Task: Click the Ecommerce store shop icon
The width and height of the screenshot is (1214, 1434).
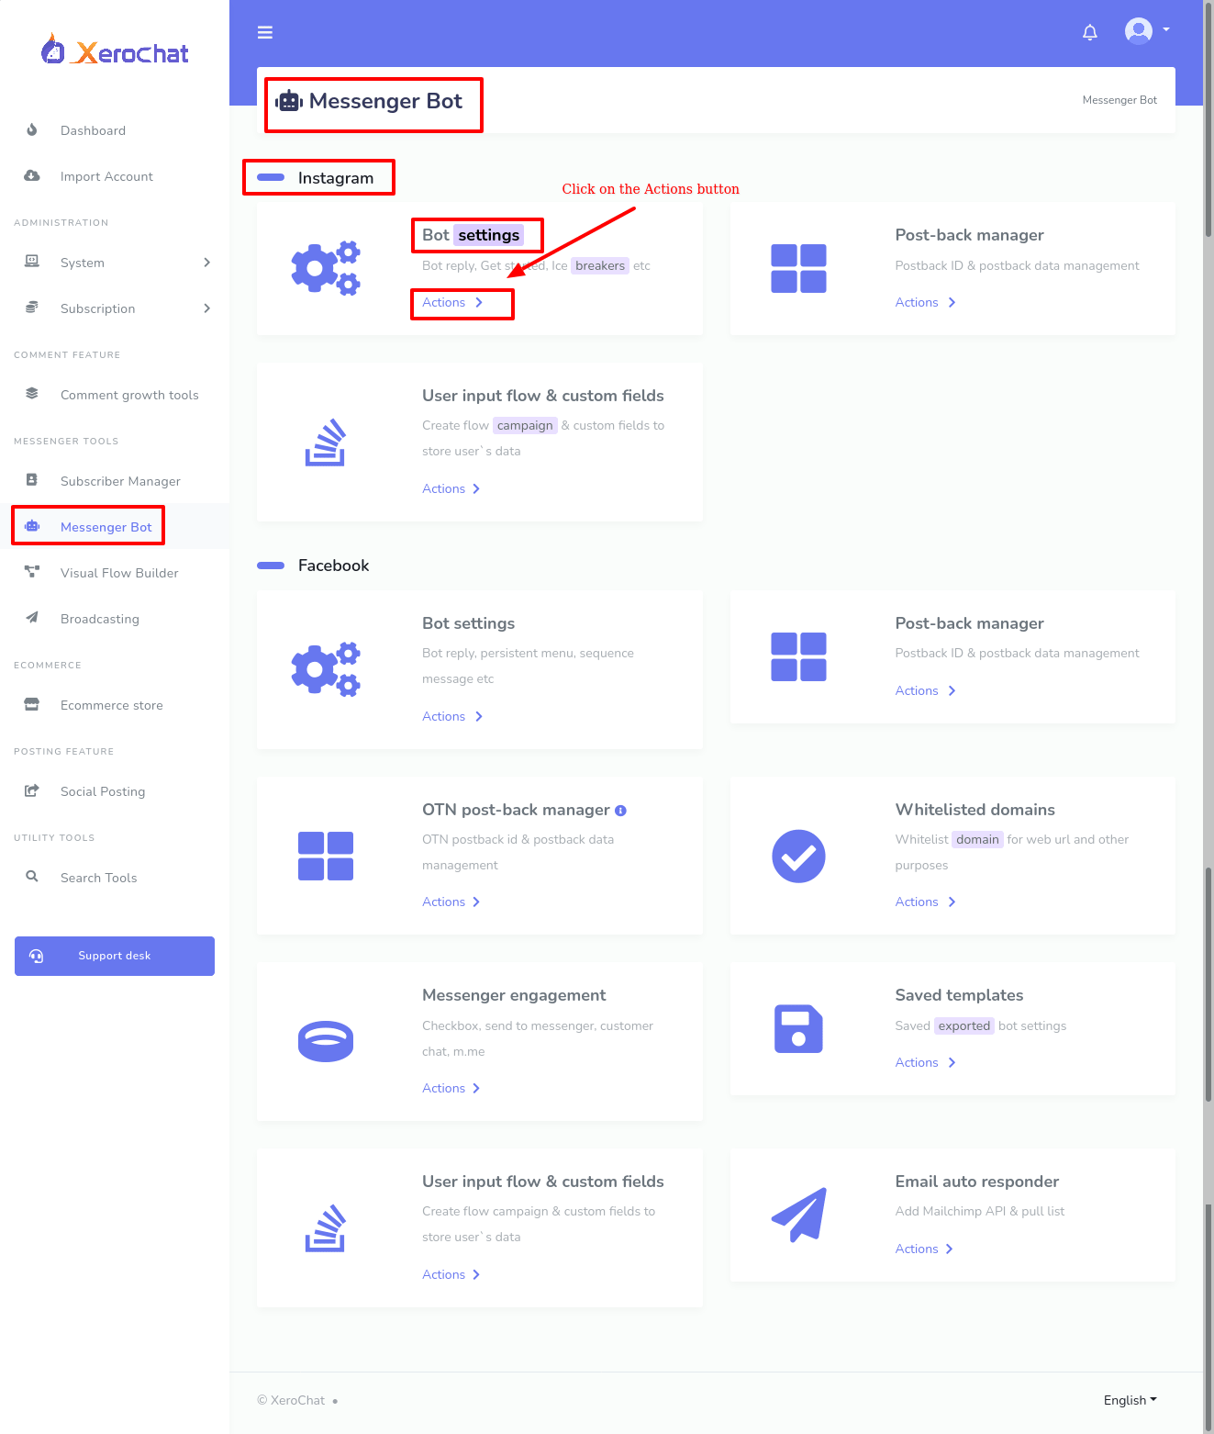Action: pyautogui.click(x=32, y=704)
